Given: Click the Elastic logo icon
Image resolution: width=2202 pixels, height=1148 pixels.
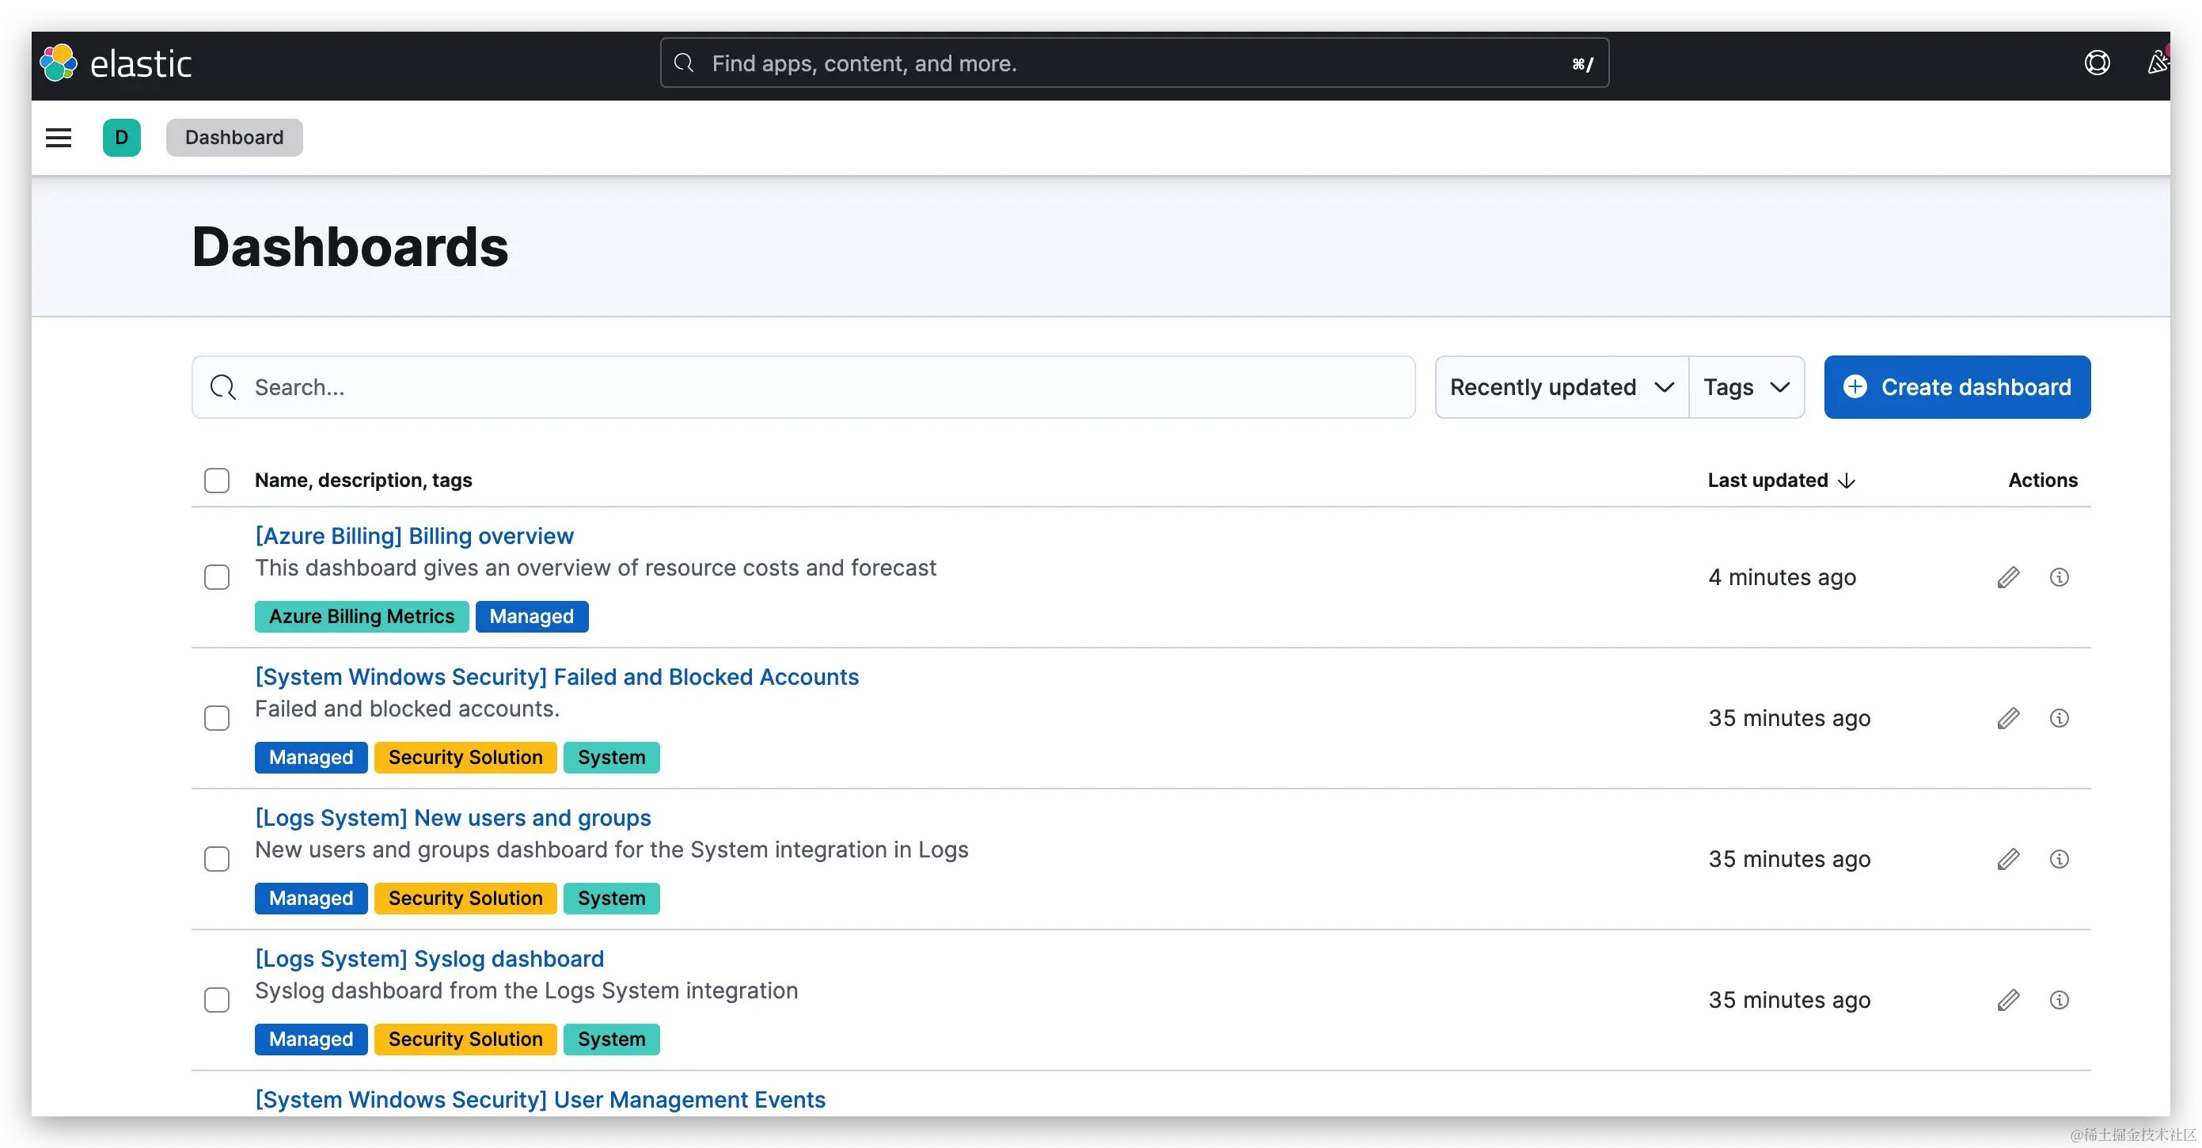Looking at the screenshot, I should click(58, 63).
